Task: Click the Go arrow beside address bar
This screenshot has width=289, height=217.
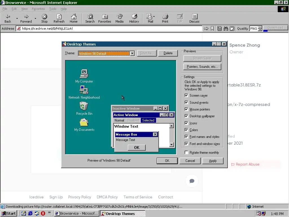Action: pyautogui.click(x=206, y=29)
